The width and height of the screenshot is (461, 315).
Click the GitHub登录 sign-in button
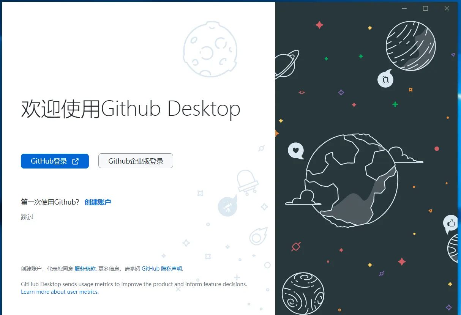(55, 161)
